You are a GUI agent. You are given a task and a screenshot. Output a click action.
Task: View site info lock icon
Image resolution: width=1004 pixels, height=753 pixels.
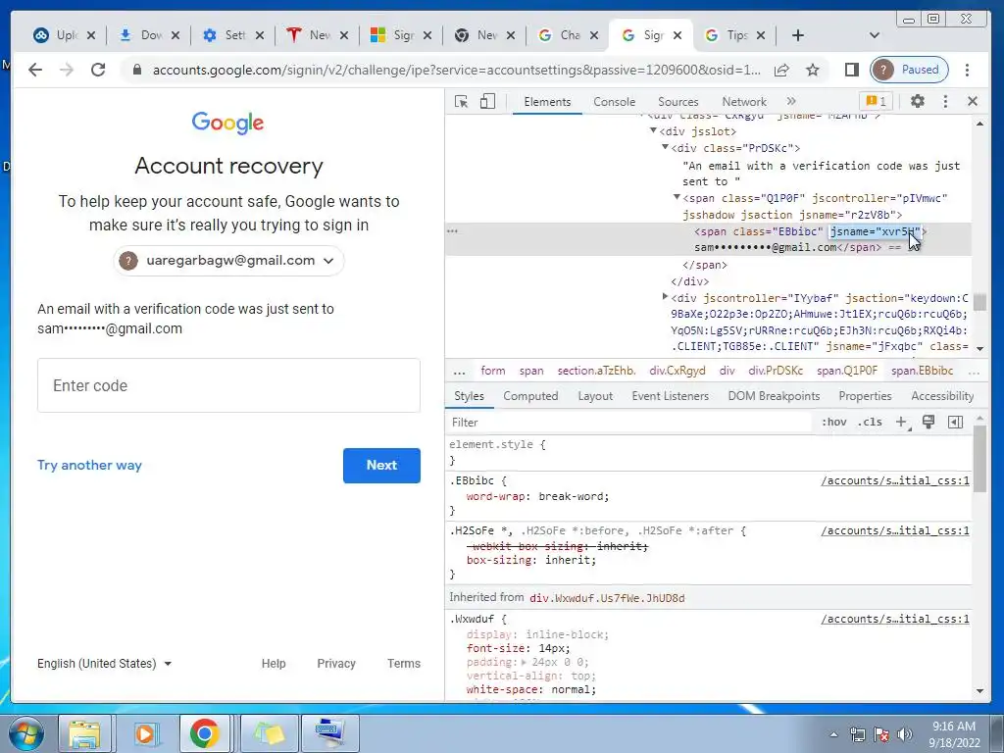[x=137, y=70]
